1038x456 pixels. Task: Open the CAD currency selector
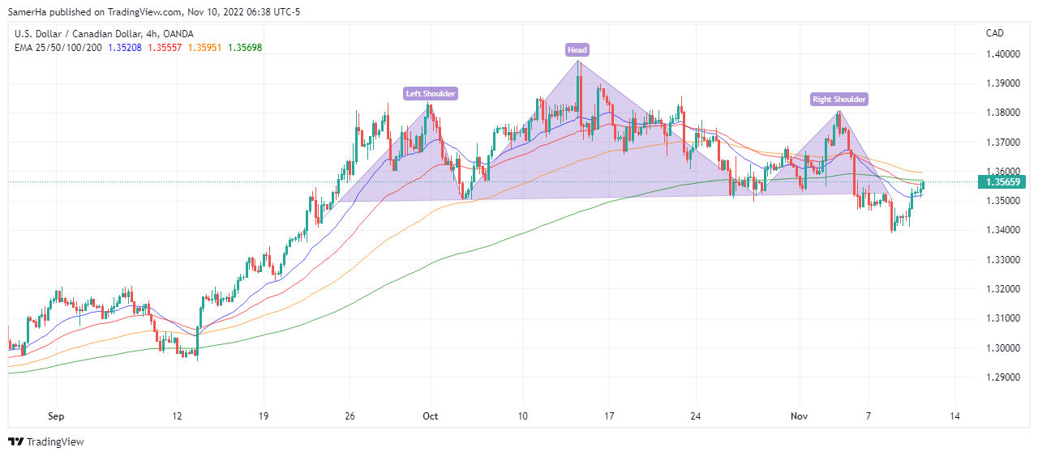994,33
